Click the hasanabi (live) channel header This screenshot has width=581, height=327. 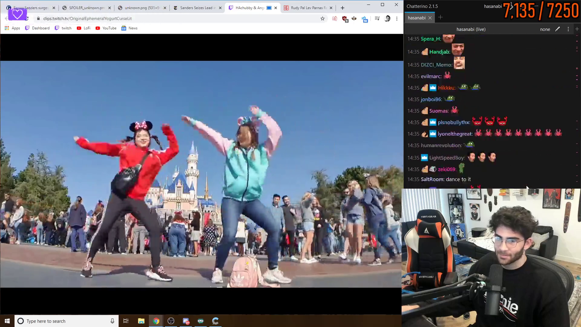471,29
